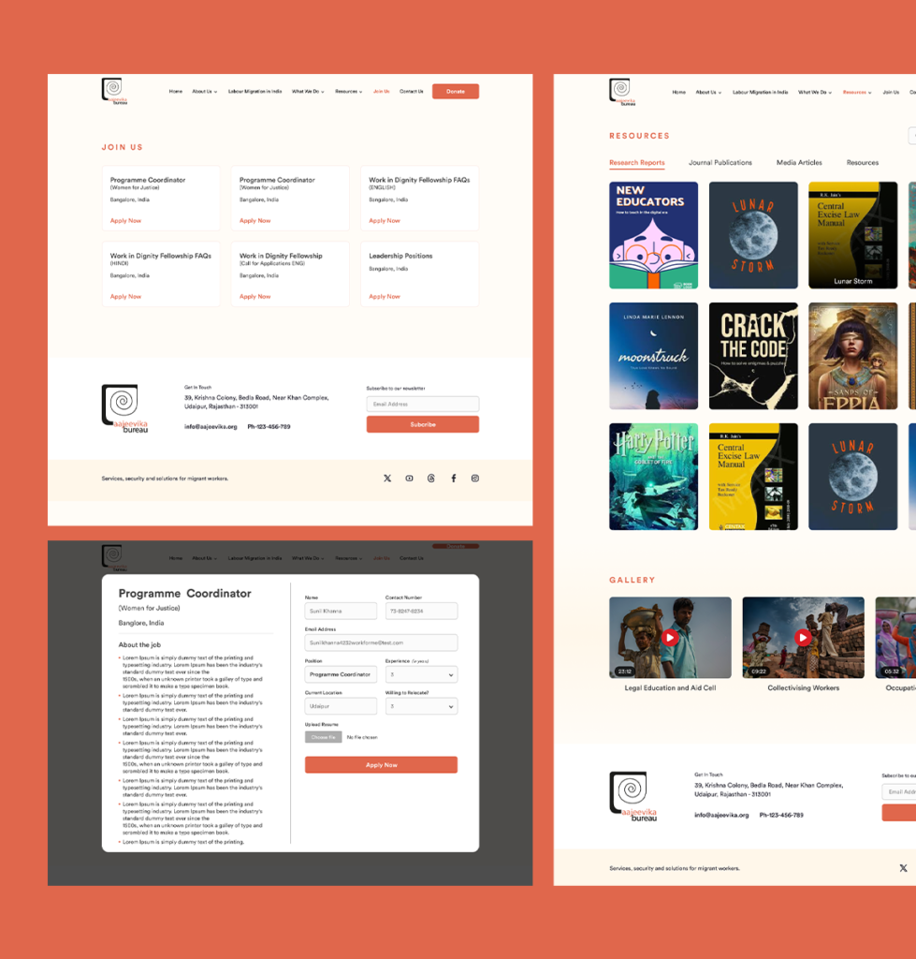
Task: Apply Now for Work in Dignity Fellowship FAQs (Hindi)
Action: coord(125,296)
